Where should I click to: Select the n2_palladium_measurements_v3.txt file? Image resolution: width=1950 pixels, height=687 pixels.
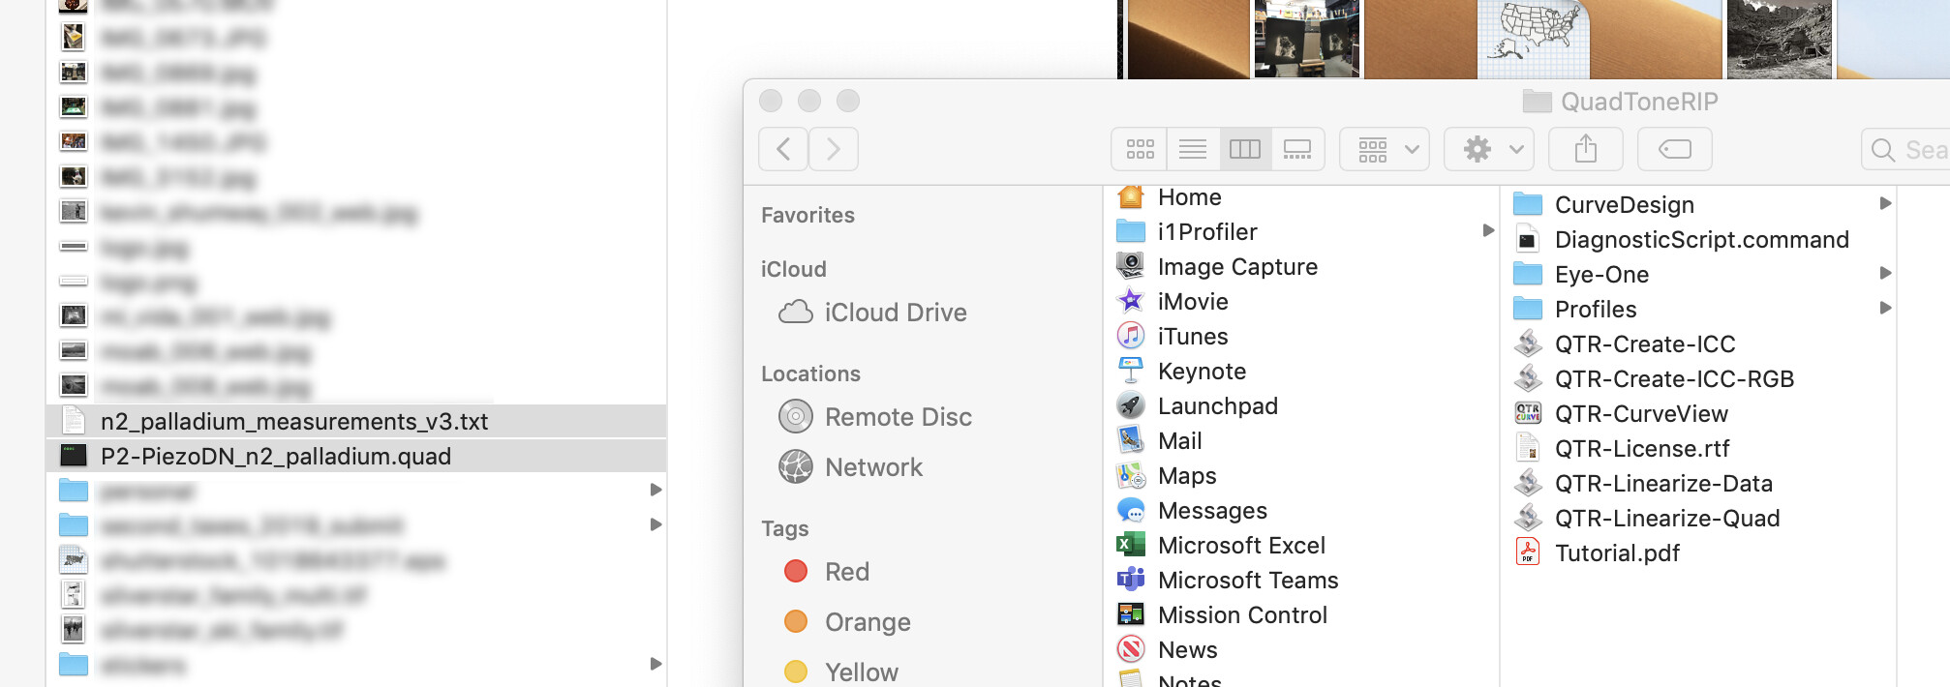293,422
